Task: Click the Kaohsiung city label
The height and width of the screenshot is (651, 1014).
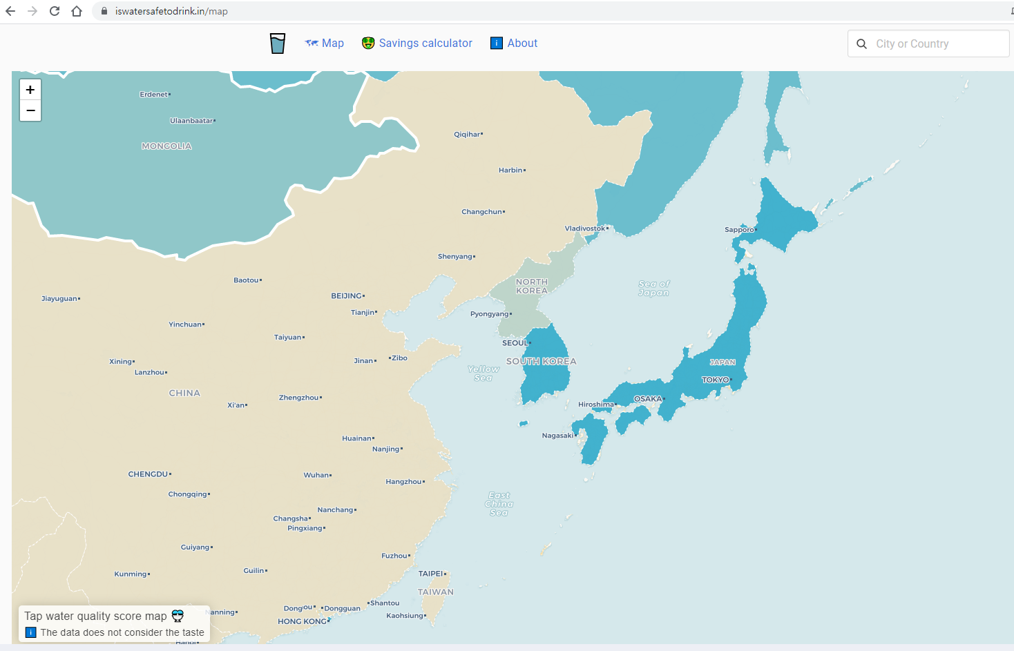Action: pyautogui.click(x=405, y=615)
